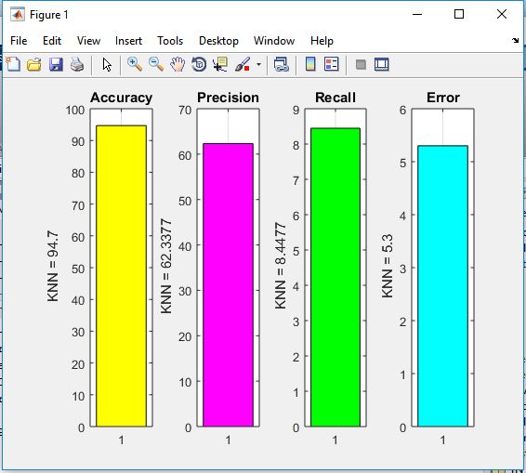Image resolution: width=526 pixels, height=473 pixels.
Task: Expand the toolbar dock arrow at right
Action: click(x=515, y=41)
